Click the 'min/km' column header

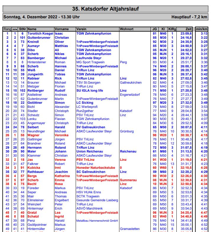coord(202,29)
